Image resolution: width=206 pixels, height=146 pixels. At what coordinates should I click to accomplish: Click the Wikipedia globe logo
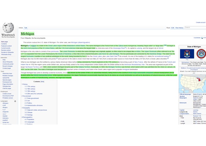pos(8,27)
